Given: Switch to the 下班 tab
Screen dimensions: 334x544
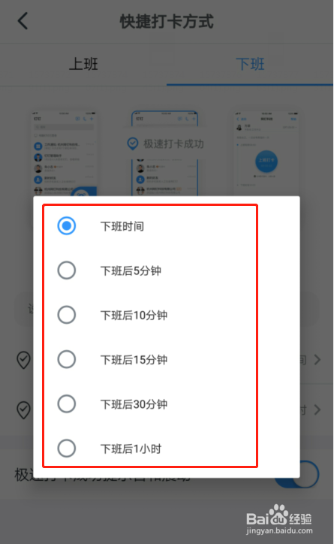Looking at the screenshot, I should pyautogui.click(x=250, y=64).
